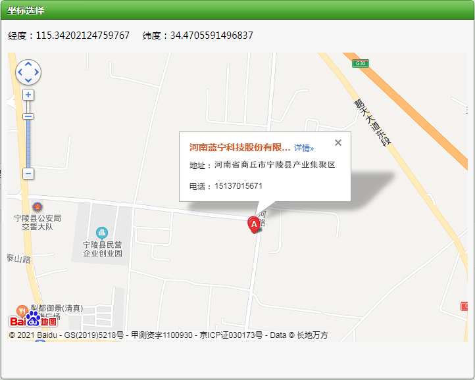Click 河南蓝宁科技股份有限 company title
This screenshot has height=380, width=475.
pos(239,148)
